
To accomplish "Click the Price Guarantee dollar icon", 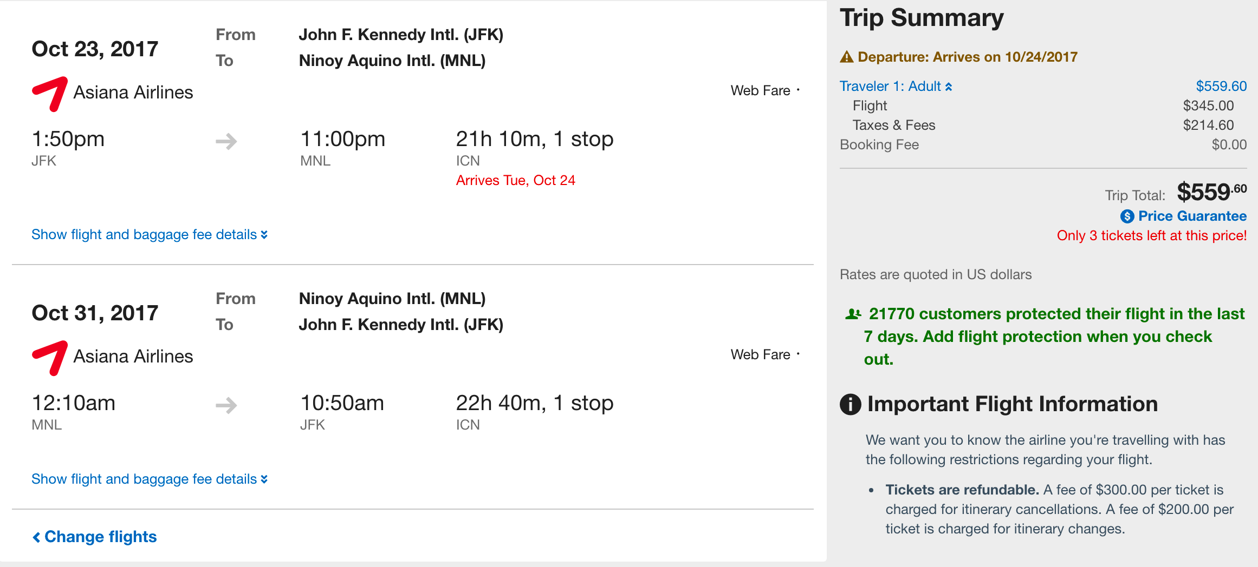I will click(x=1127, y=216).
